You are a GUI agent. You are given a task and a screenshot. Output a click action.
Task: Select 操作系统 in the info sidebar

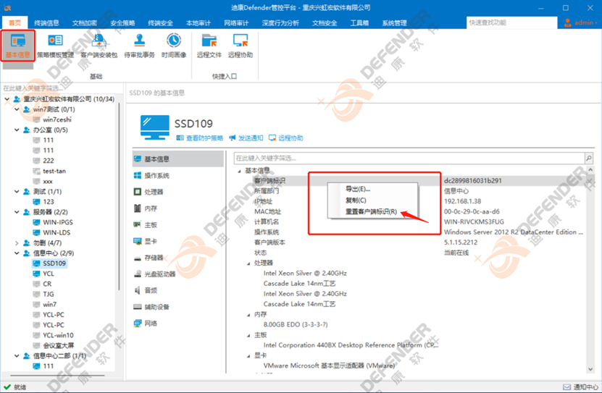tap(156, 176)
